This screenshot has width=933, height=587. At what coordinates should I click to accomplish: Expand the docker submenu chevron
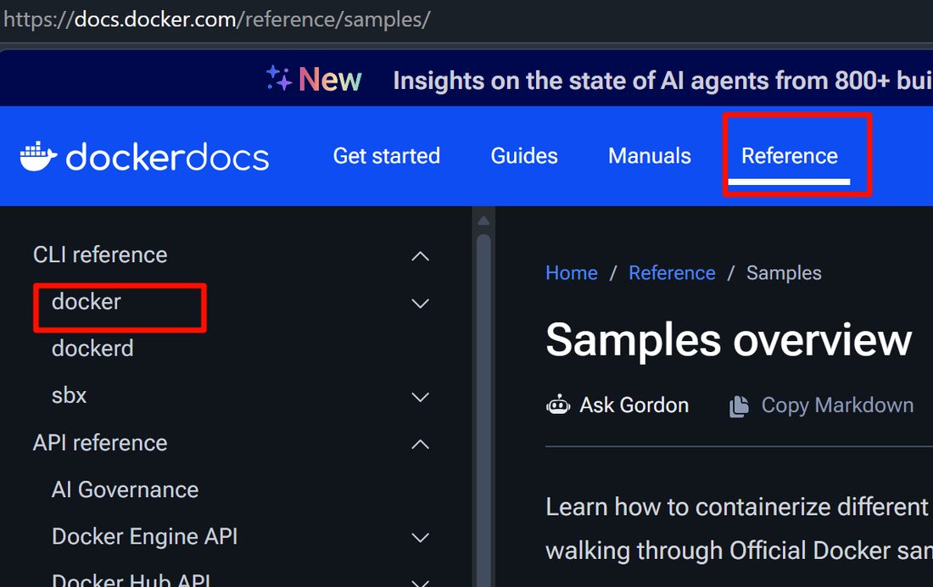(420, 303)
